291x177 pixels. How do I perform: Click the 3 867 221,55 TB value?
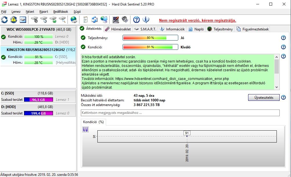(x=147, y=105)
